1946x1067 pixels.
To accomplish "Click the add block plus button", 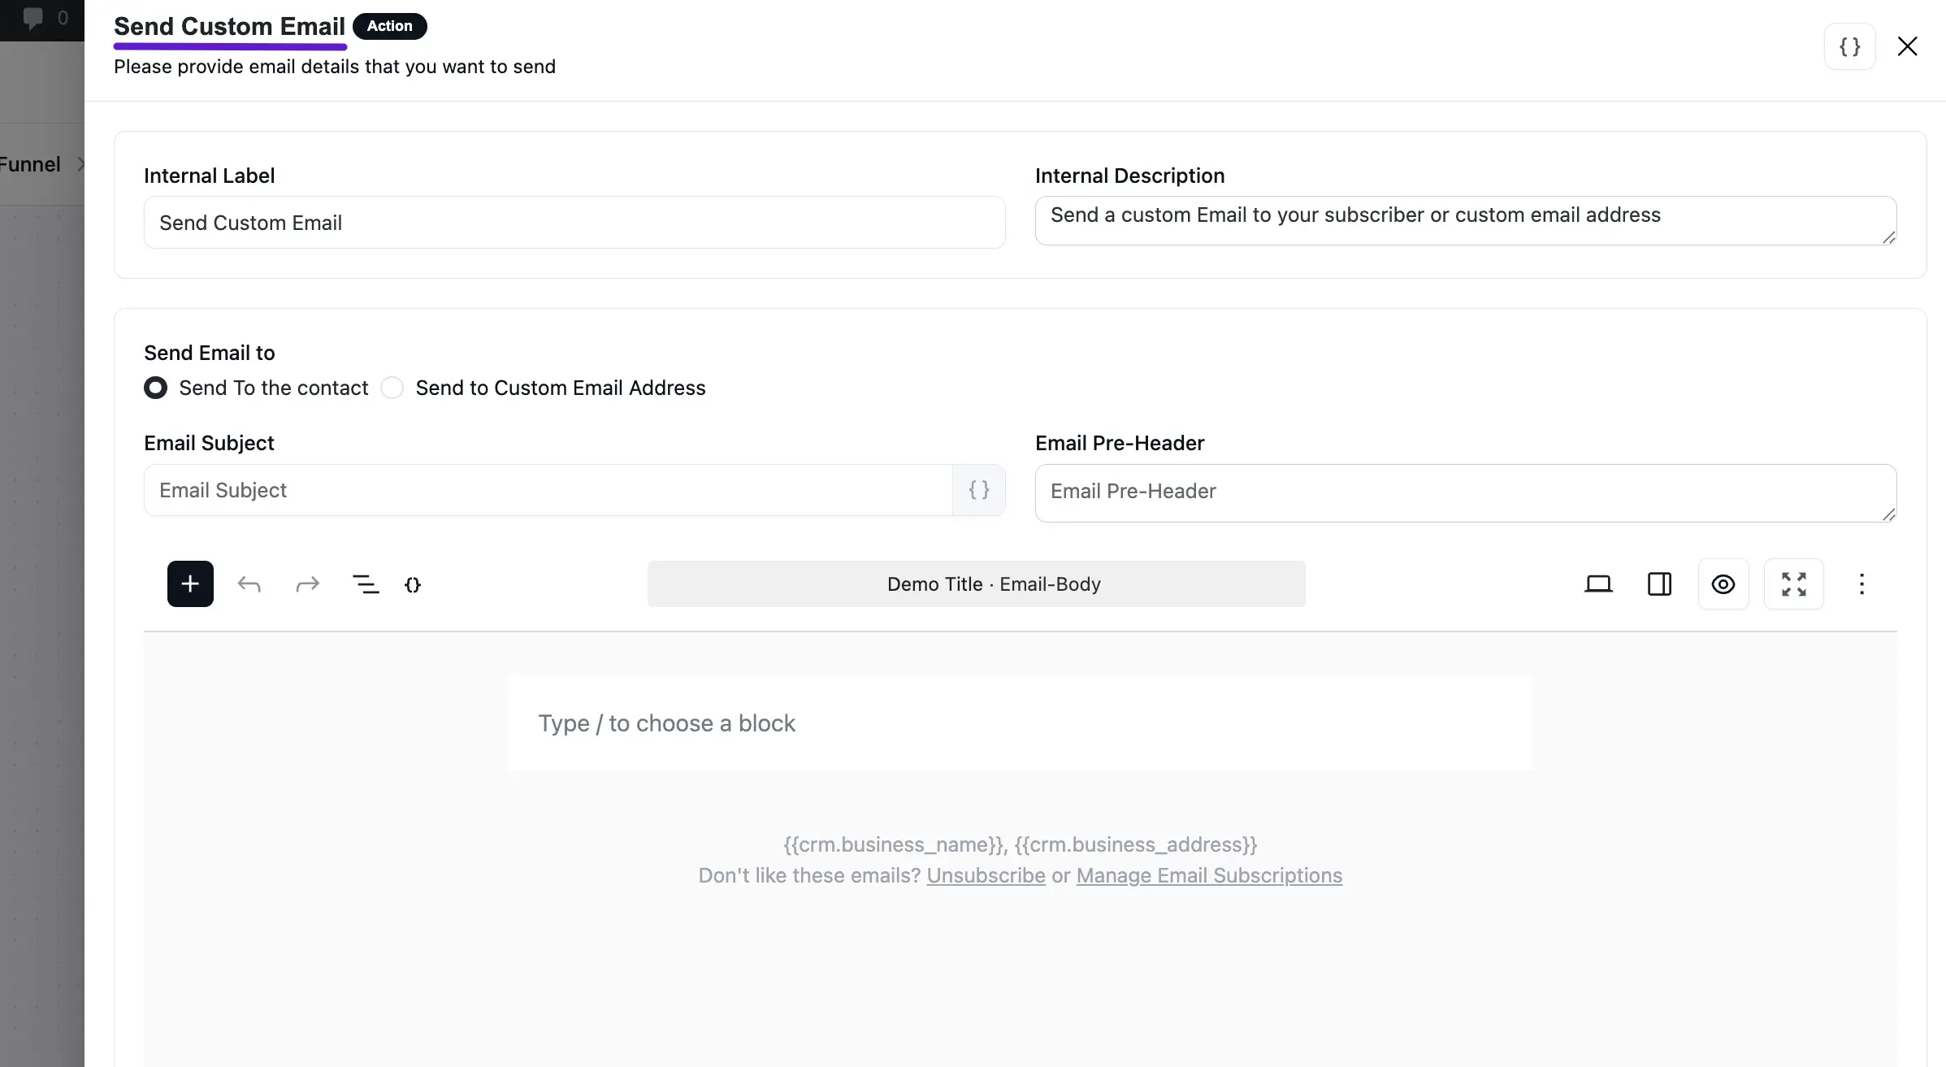I will point(190,583).
